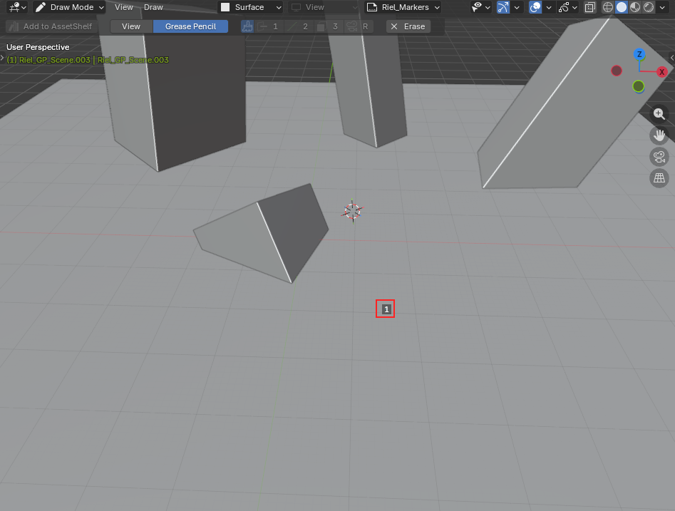675x511 pixels.
Task: Open the shading options dropdown arrow
Action: 662,7
